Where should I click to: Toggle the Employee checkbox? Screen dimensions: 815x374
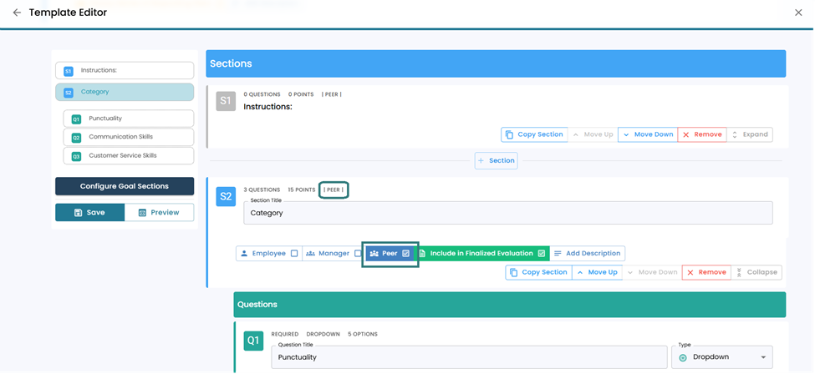[x=294, y=254]
